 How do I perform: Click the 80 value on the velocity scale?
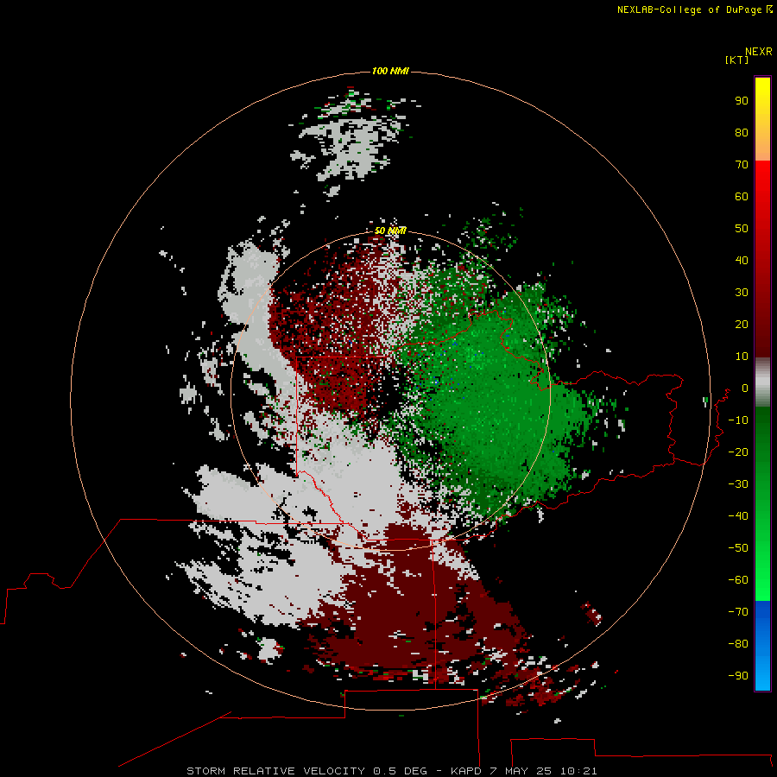pos(742,132)
